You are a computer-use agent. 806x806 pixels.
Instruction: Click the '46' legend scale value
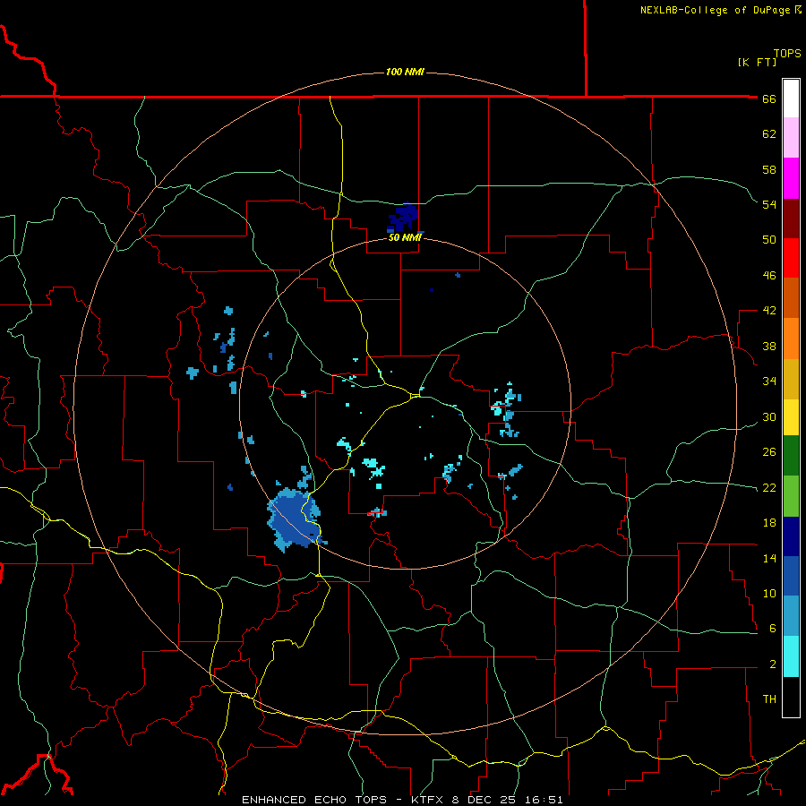click(x=769, y=276)
